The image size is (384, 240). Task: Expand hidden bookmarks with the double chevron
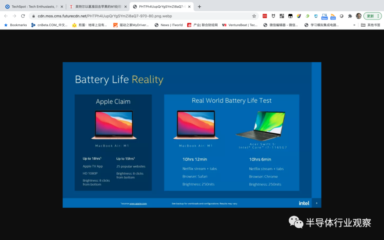[354, 25]
